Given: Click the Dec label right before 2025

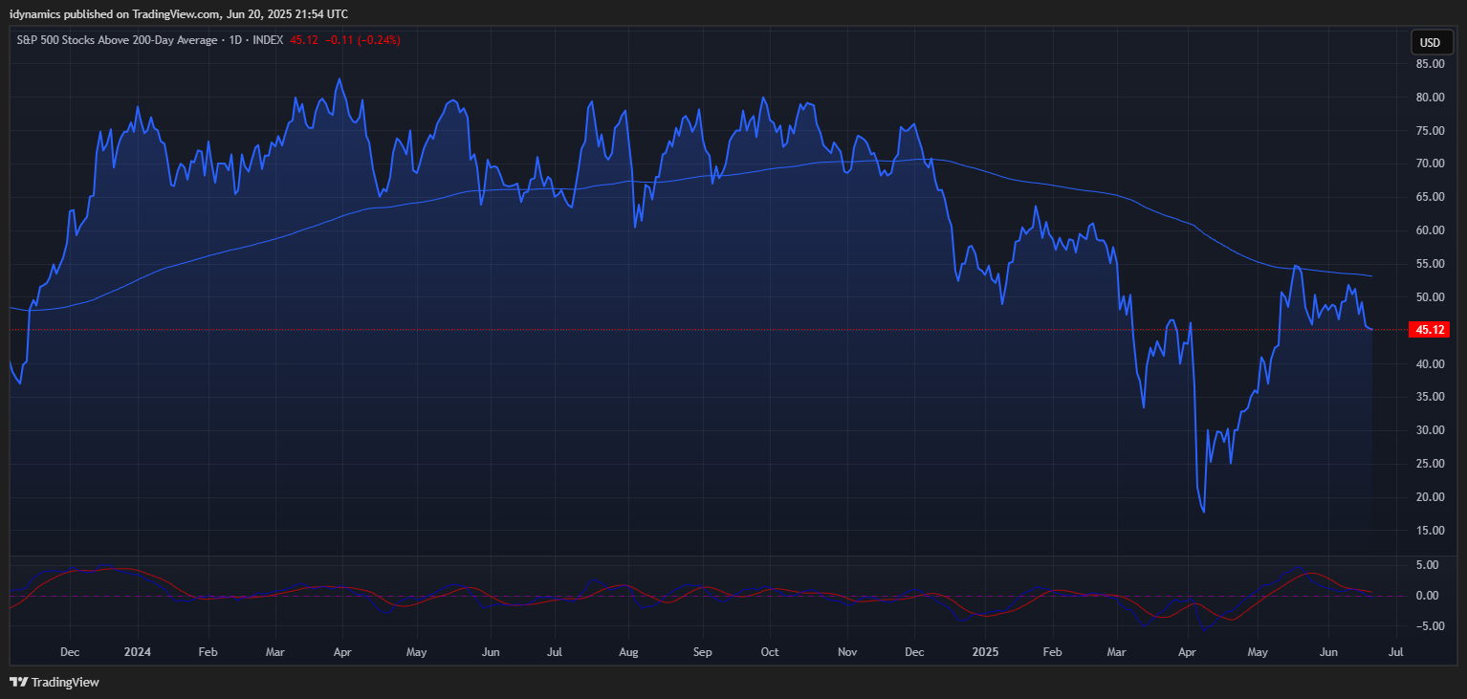Looking at the screenshot, I should coord(914,652).
